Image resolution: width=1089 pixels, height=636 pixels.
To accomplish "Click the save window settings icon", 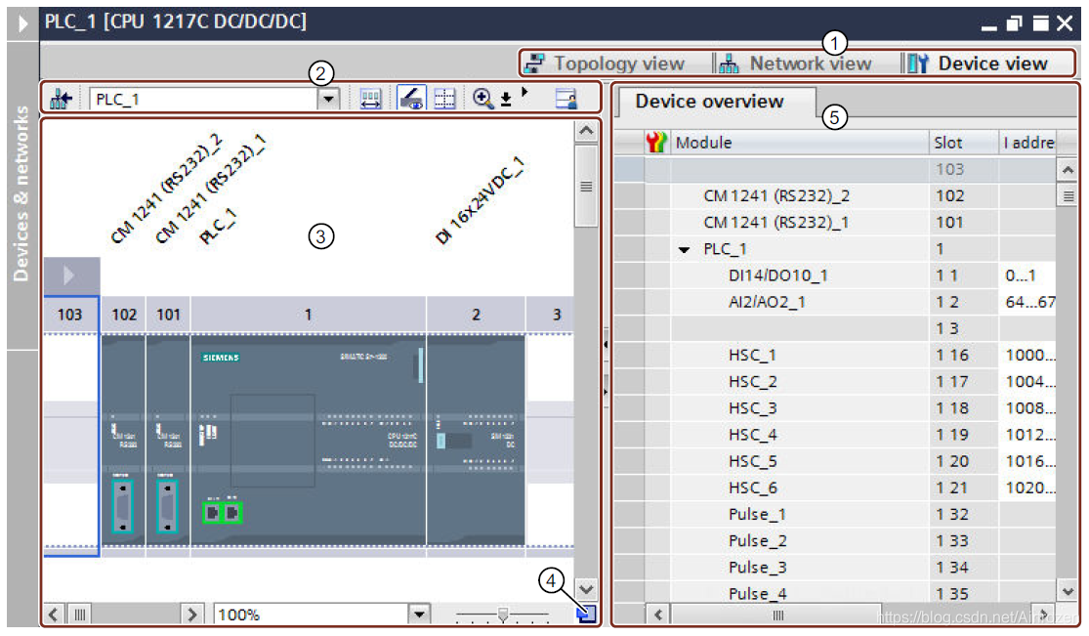I will [566, 100].
